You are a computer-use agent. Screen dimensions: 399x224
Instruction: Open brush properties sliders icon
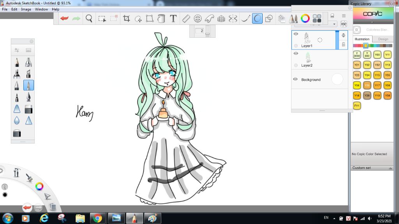pyautogui.click(x=17, y=50)
